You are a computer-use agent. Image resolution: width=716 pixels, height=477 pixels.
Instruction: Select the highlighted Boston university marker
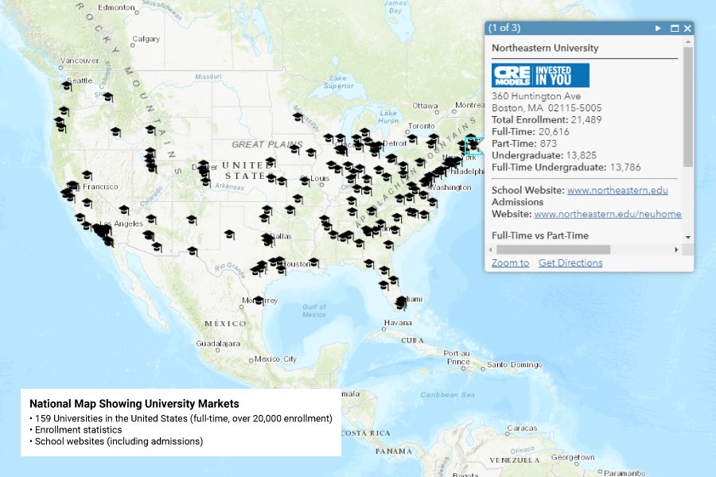pyautogui.click(x=473, y=146)
